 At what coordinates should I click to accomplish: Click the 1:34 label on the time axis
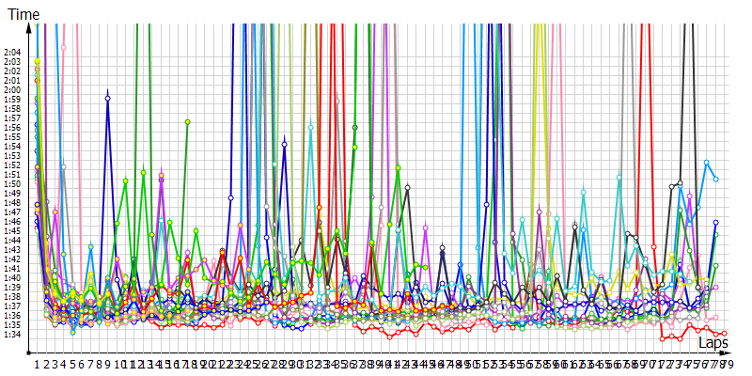12,334
